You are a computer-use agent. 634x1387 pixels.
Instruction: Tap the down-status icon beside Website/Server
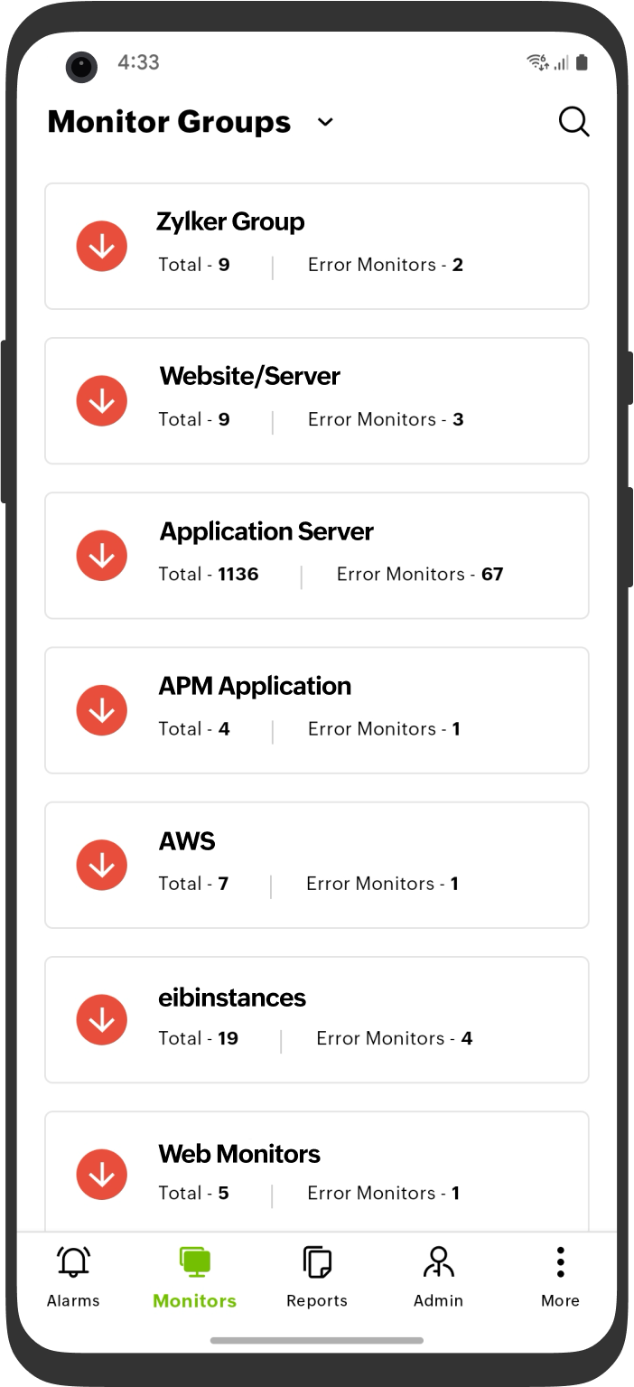tap(102, 400)
